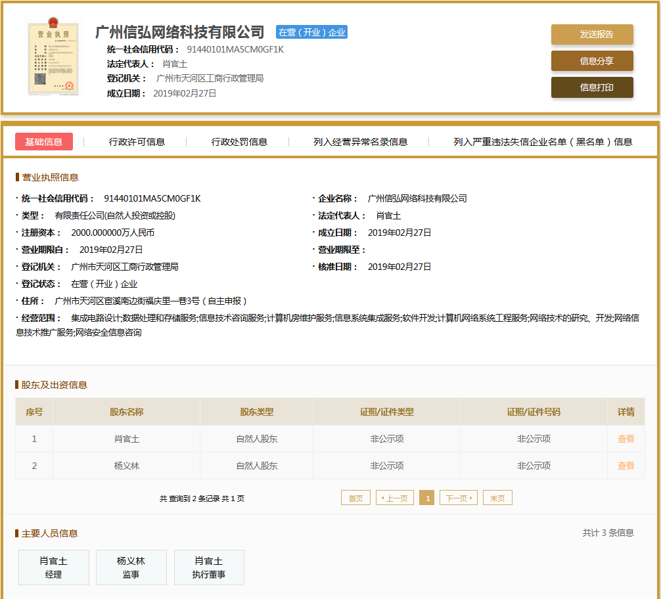Open the 肖官土 经理 personnel card
Screen dimensions: 661x599
54,567
